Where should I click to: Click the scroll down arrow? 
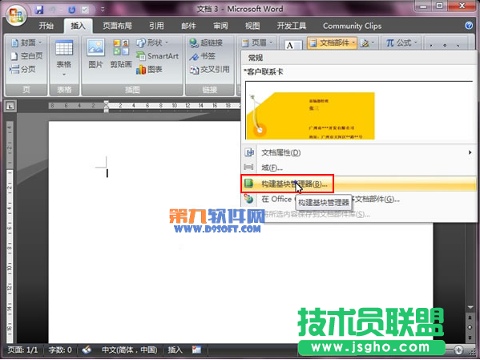coord(470,307)
